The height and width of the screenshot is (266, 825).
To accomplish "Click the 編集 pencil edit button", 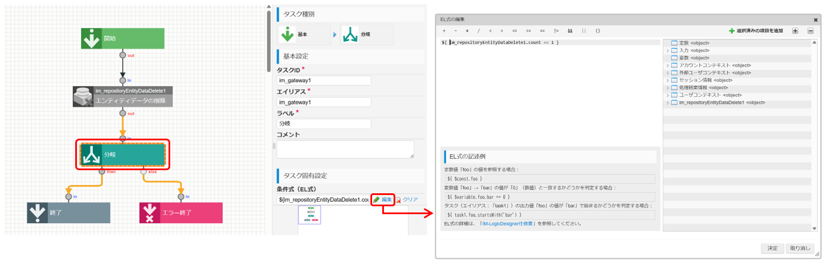I will [x=382, y=200].
